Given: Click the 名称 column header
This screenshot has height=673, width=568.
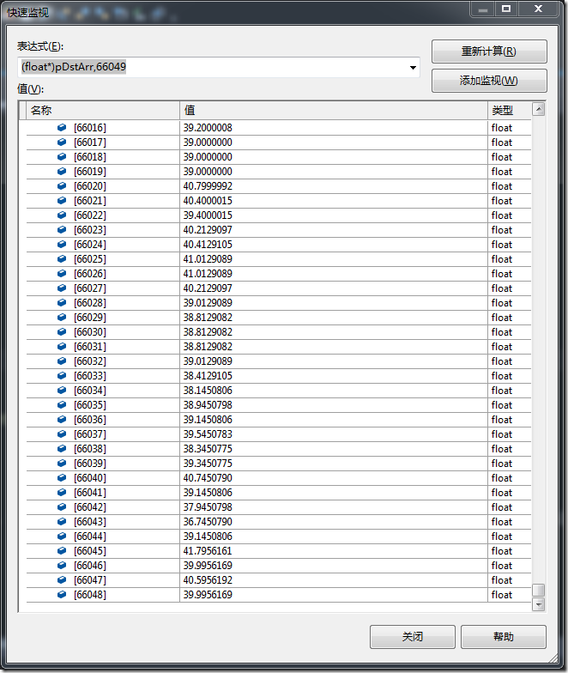Looking at the screenshot, I should (x=103, y=110).
